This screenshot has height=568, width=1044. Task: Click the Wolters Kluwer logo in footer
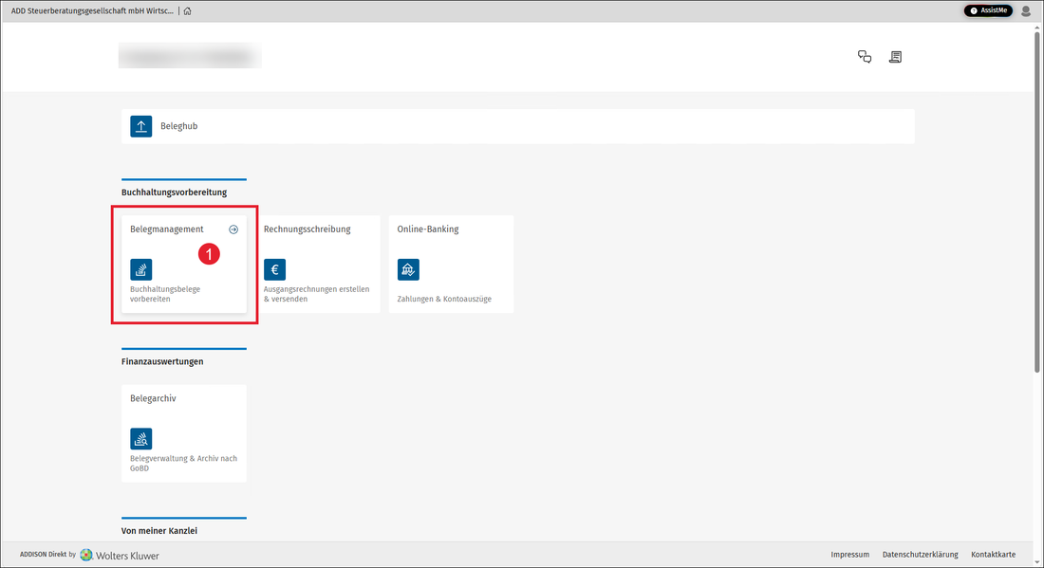(120, 556)
